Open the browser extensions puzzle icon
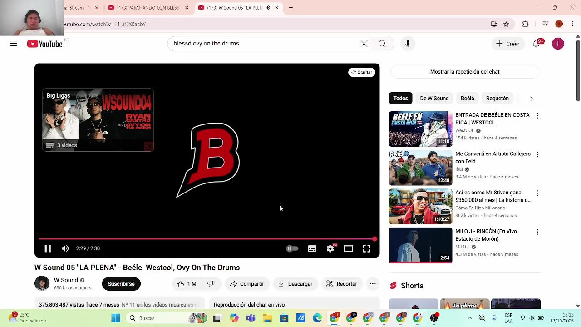 pyautogui.click(x=525, y=24)
